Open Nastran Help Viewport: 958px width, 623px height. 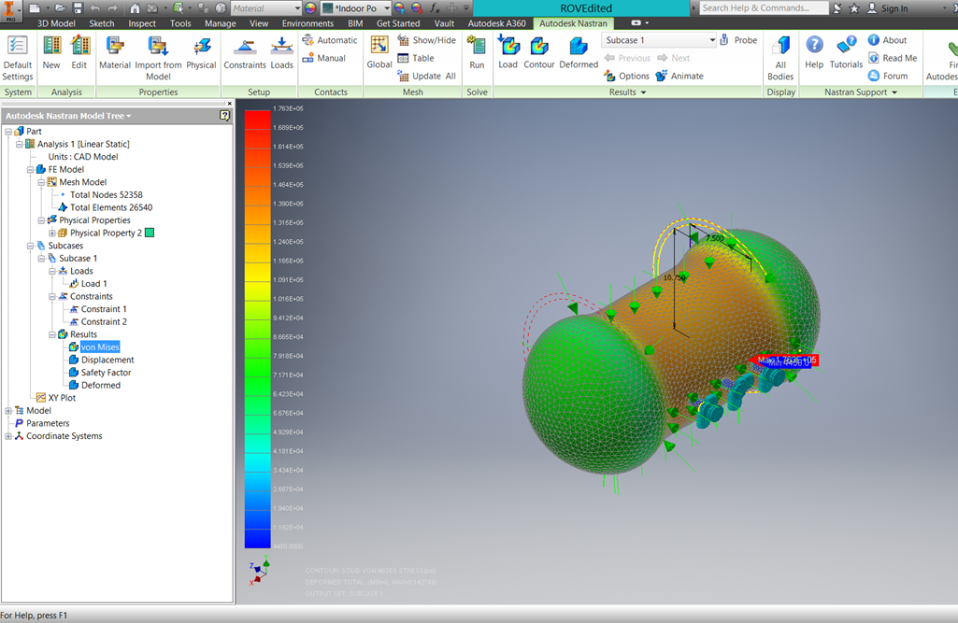814,53
